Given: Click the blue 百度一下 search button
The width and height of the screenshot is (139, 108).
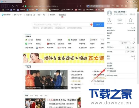Looking at the screenshot, I should (x=99, y=24).
